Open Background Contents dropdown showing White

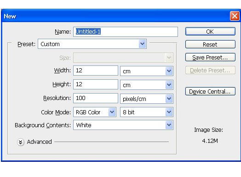pyautogui.click(x=123, y=125)
